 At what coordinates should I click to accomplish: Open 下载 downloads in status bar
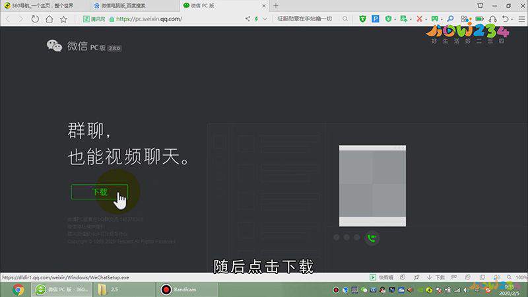point(436,277)
